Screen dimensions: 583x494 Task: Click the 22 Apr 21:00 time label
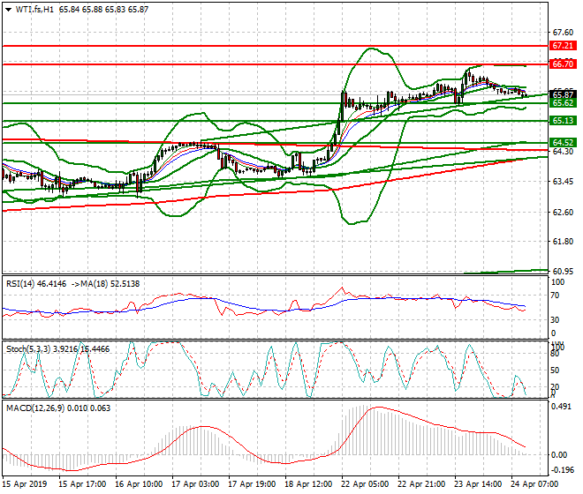421,484
